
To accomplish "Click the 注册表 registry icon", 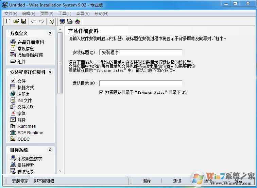I will tap(13, 94).
